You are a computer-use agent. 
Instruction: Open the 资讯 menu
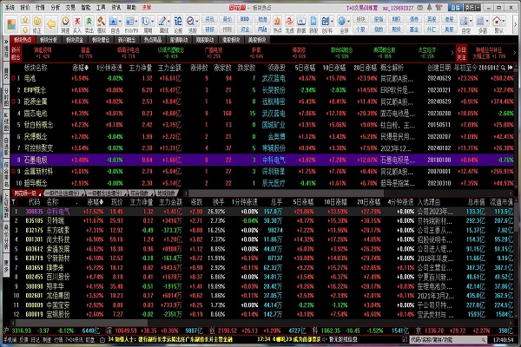coord(115,4)
